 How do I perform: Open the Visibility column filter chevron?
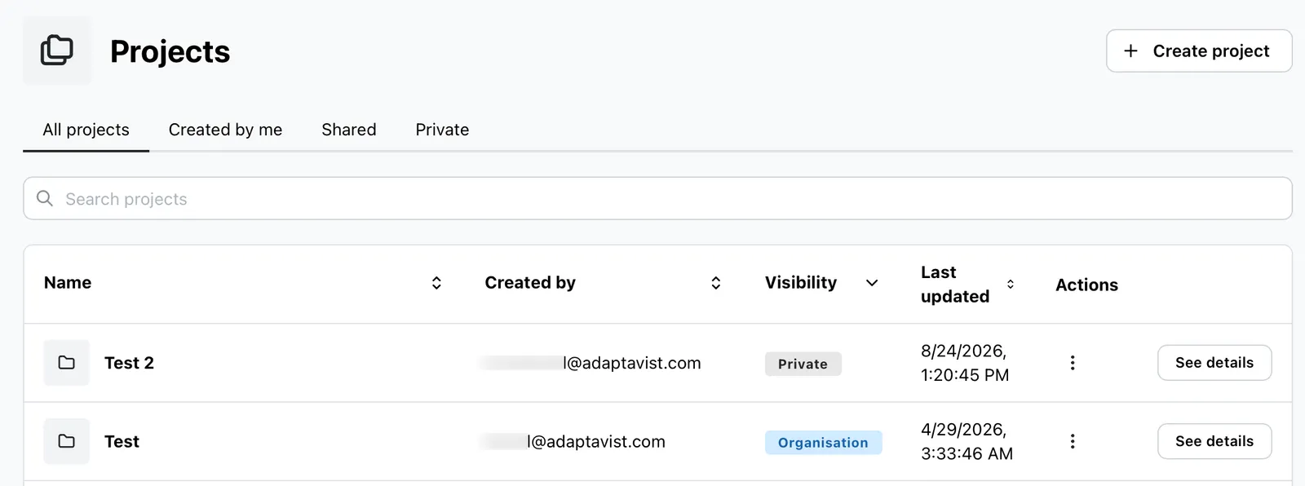coord(872,283)
